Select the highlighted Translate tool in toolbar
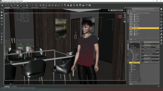 tap(56, 5)
